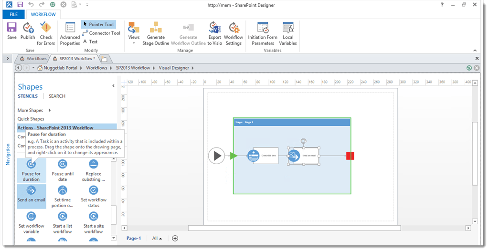Open Local Variables
The height and width of the screenshot is (251, 489).
[x=288, y=34]
